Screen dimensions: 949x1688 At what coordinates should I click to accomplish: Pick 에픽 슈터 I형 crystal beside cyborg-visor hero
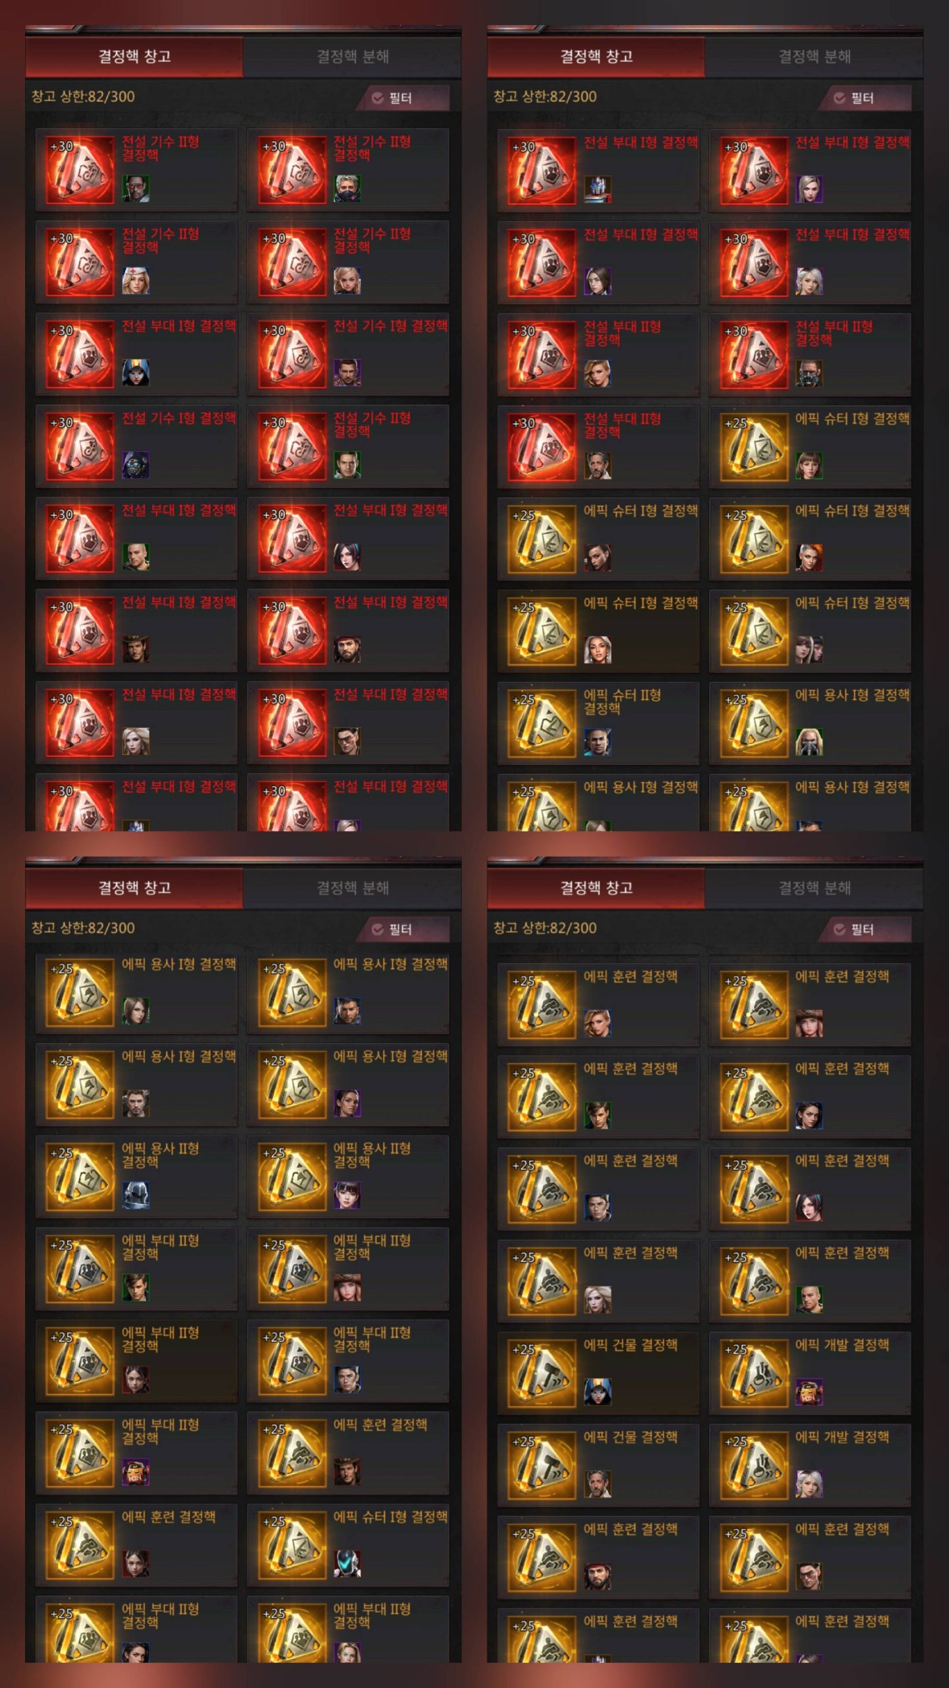point(291,1545)
